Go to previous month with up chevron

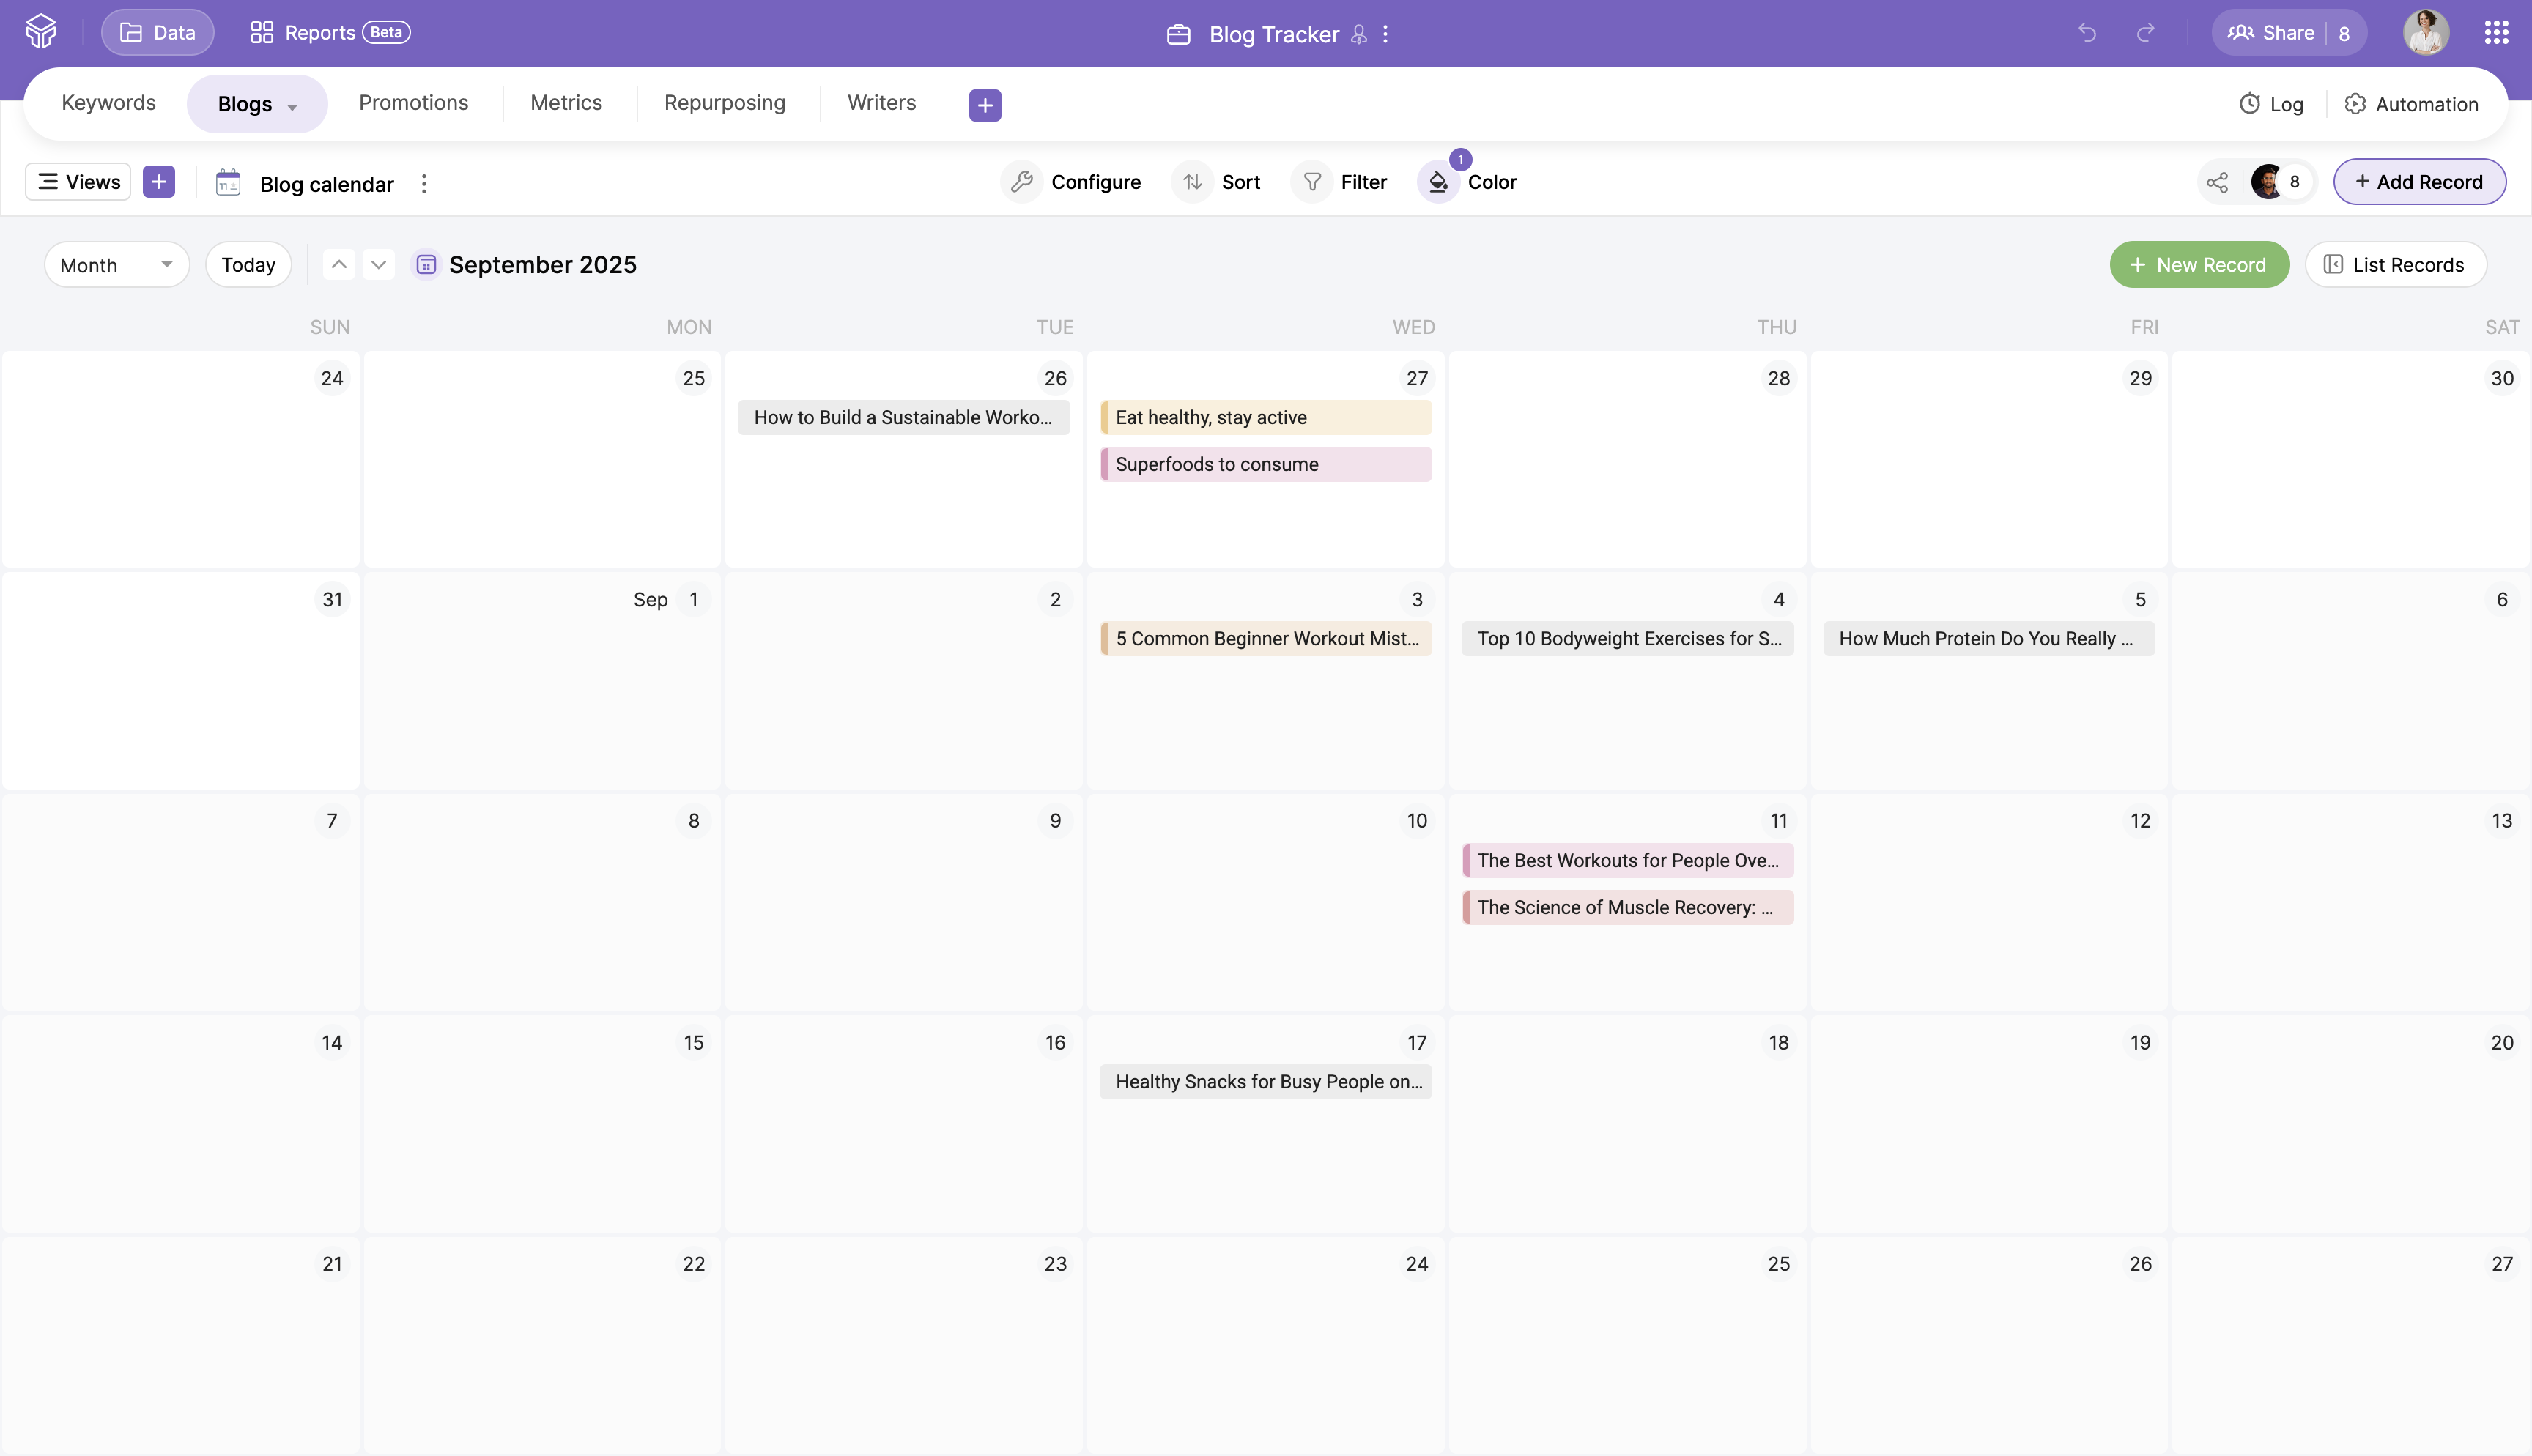(339, 264)
